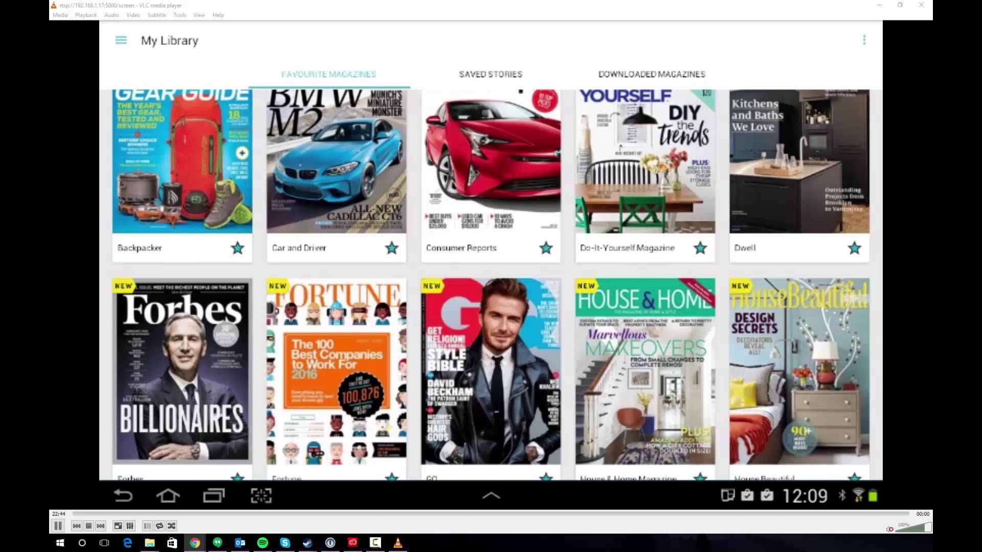The height and width of the screenshot is (552, 982).
Task: Switch to the Saved Stories tab
Action: point(490,75)
